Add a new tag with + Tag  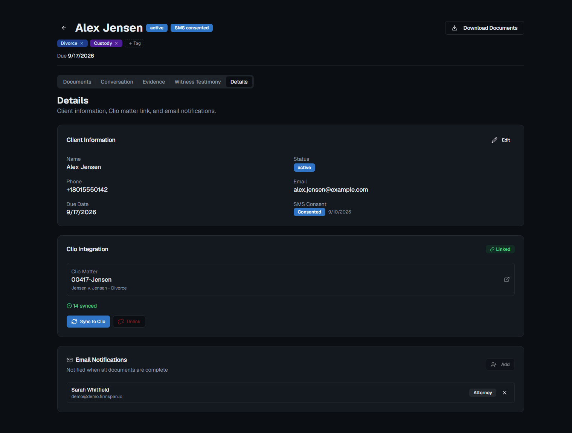[x=134, y=43]
